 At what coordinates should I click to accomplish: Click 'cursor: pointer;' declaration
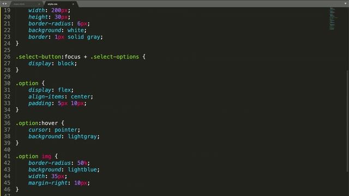tap(54, 130)
